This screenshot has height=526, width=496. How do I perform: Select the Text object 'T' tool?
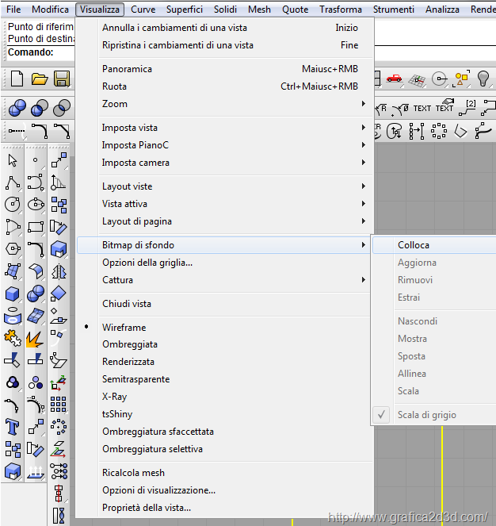(x=13, y=428)
